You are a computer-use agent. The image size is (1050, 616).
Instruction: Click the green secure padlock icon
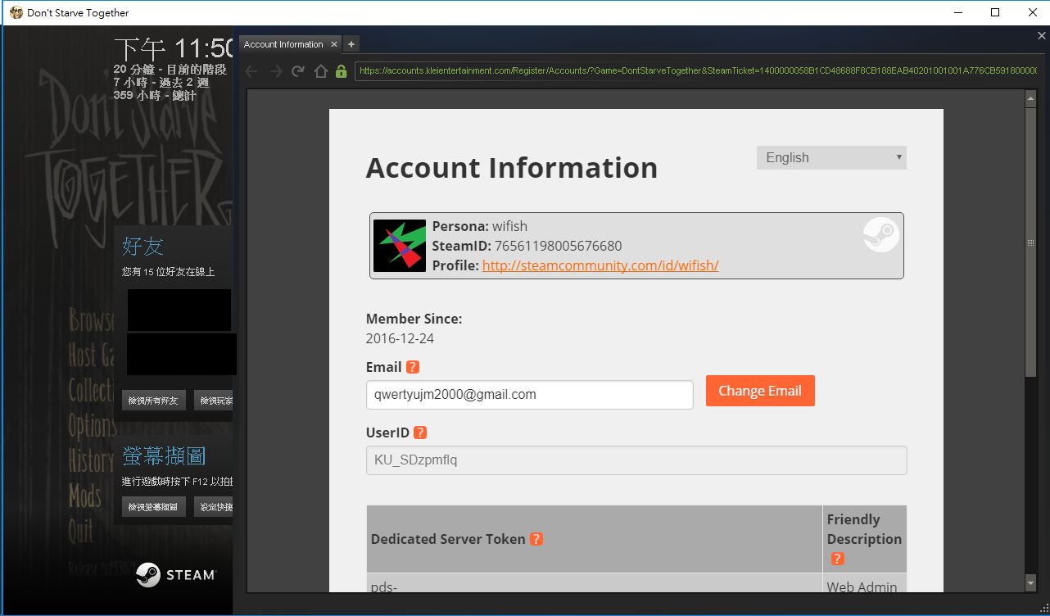[342, 71]
